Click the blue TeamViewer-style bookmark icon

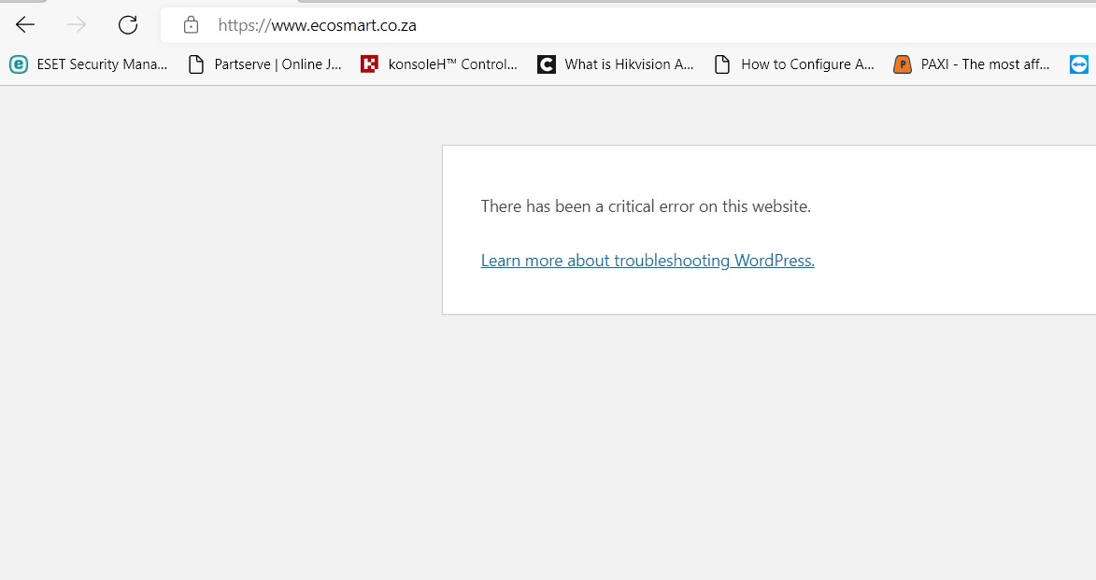pyautogui.click(x=1079, y=64)
